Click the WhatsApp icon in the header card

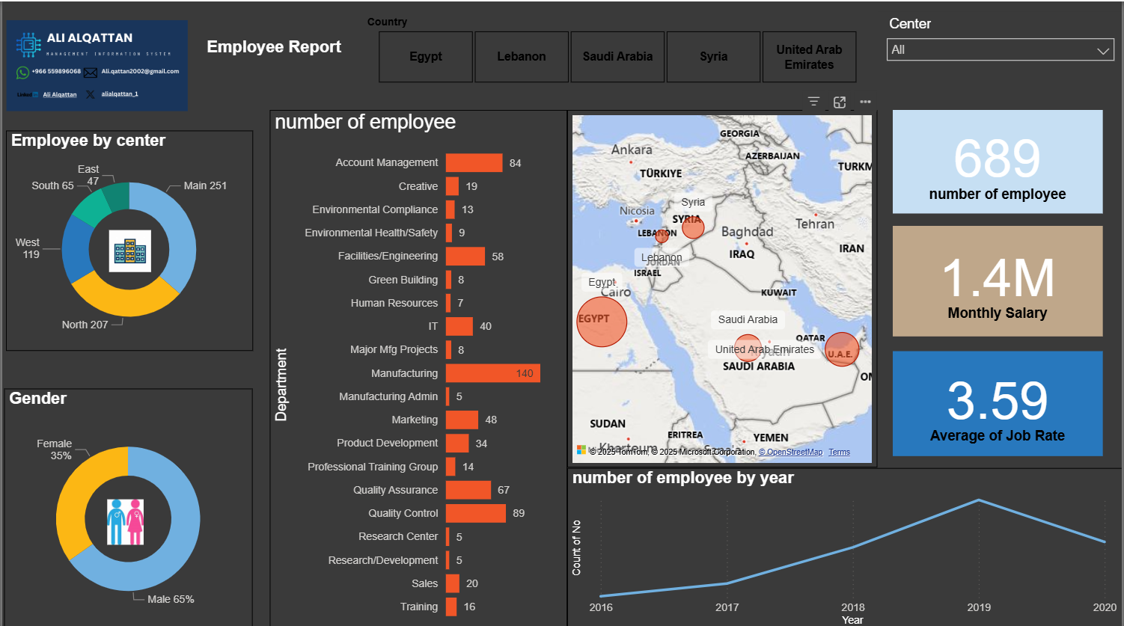point(22,73)
